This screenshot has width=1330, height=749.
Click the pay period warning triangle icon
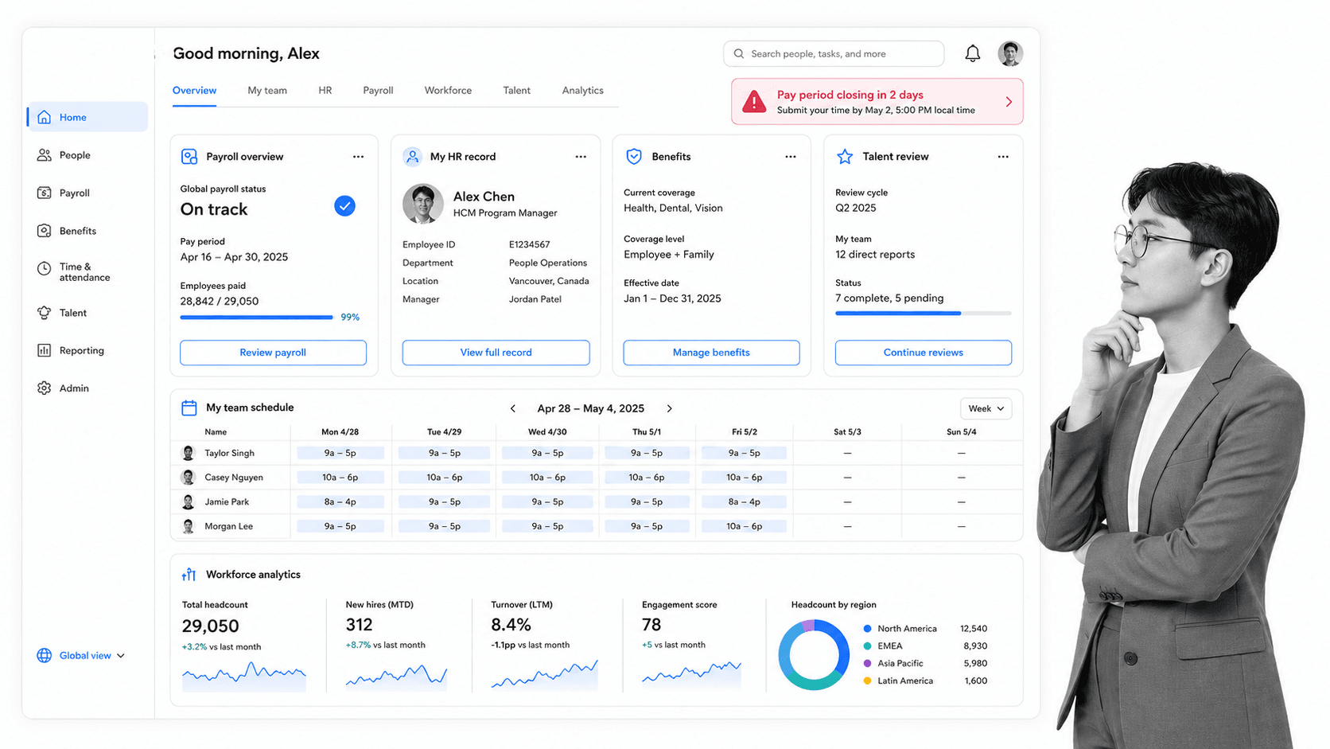(754, 102)
